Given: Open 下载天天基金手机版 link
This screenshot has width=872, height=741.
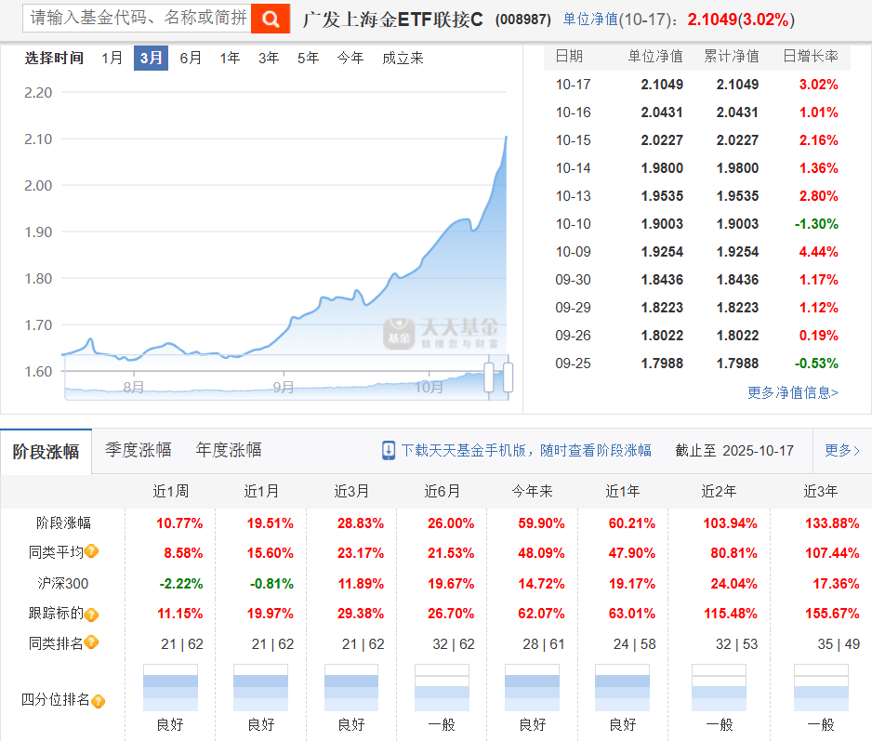Looking at the screenshot, I should 526,450.
